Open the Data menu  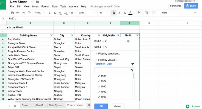point(55,7)
